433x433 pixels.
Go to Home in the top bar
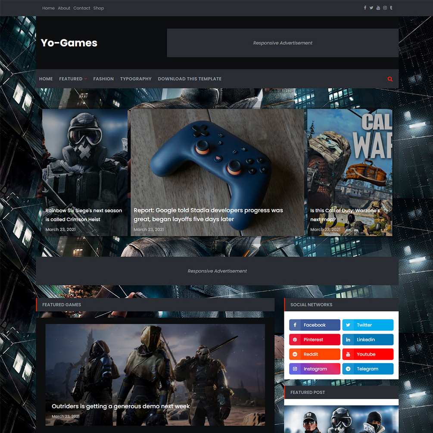[48, 8]
